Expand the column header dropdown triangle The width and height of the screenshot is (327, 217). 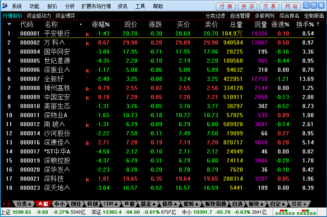click(x=9, y=24)
